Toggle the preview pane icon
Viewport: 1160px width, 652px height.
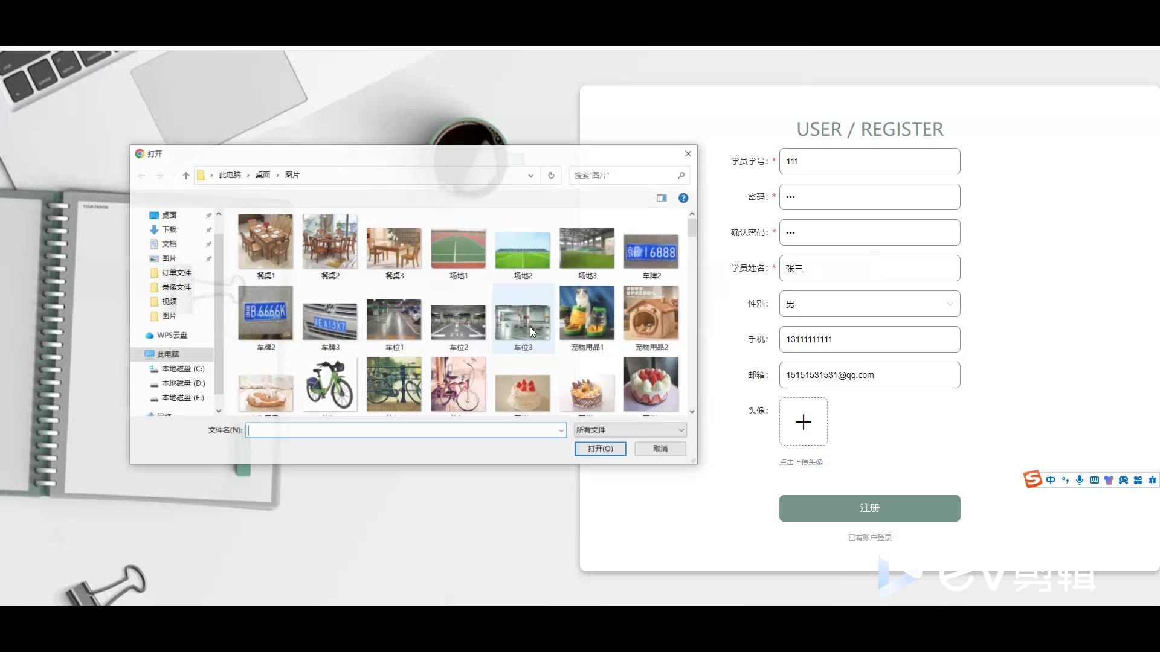tap(662, 198)
